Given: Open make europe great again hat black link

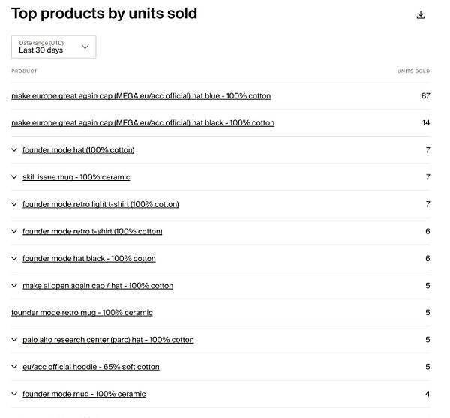Looking at the screenshot, I should 142,123.
